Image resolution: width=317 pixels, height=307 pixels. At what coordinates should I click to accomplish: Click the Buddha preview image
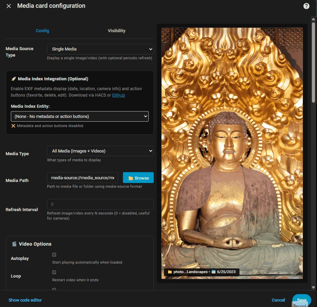pos(232,153)
